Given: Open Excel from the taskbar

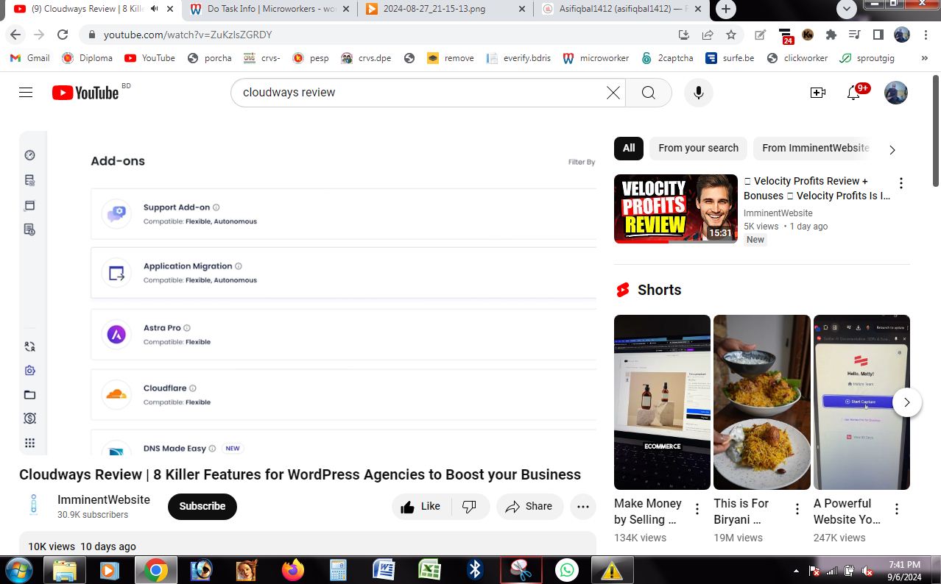Looking at the screenshot, I should pos(430,570).
